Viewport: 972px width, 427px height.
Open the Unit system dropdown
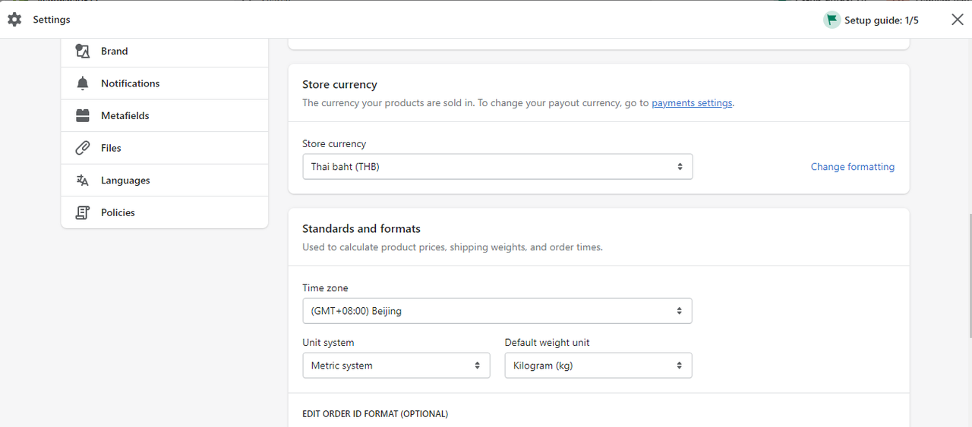[396, 366]
